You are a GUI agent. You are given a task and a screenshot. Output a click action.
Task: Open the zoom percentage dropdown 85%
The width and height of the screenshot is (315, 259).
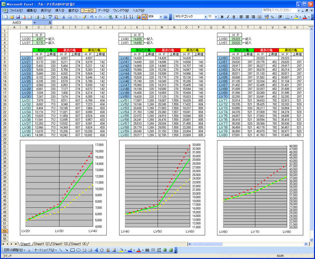pyautogui.click(x=161, y=17)
